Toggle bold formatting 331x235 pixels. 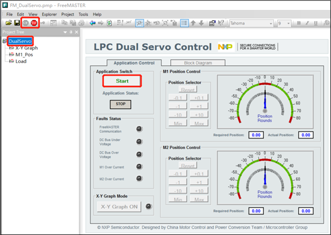coord(299,23)
